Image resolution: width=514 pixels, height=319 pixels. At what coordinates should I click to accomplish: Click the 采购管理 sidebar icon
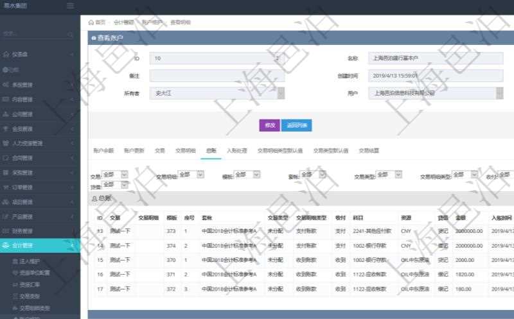6,173
